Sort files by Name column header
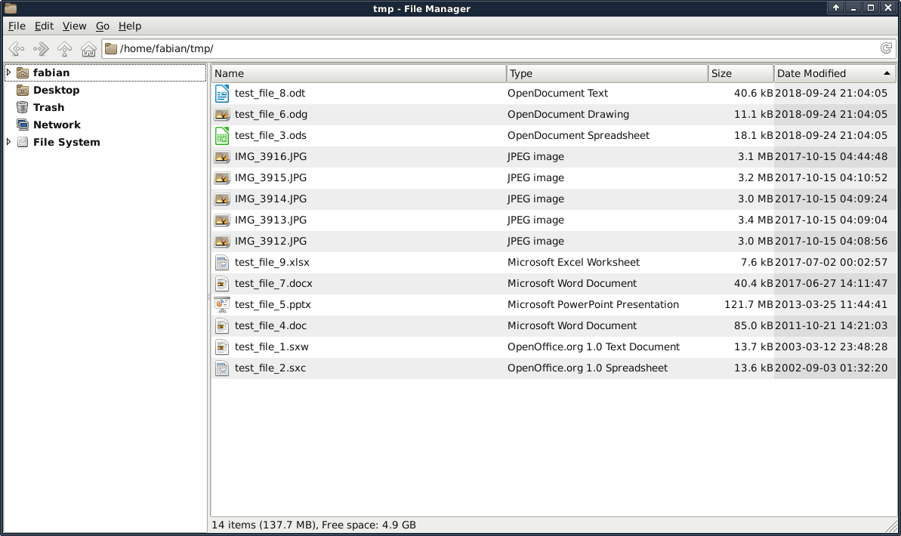 (x=359, y=73)
